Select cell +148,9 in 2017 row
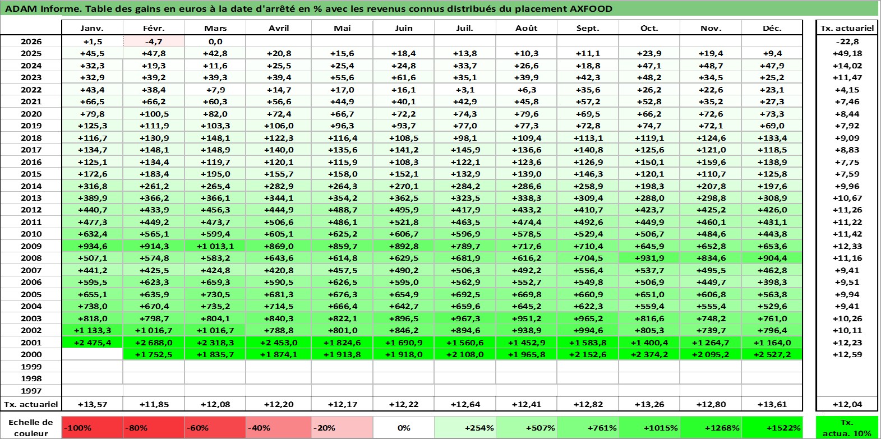 tap(215, 150)
